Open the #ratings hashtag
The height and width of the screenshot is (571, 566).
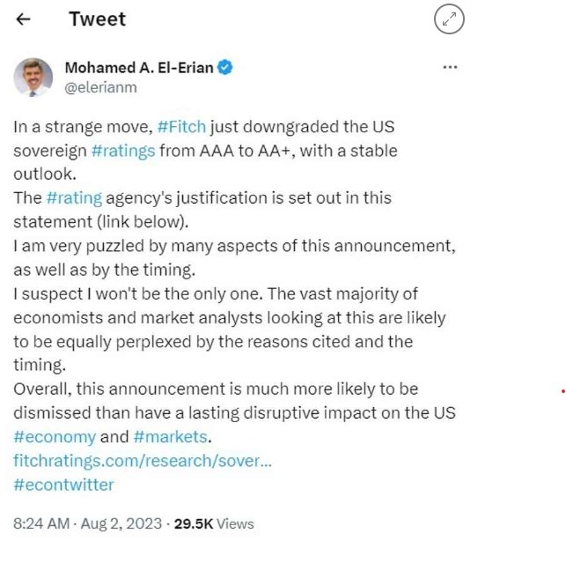click(123, 151)
